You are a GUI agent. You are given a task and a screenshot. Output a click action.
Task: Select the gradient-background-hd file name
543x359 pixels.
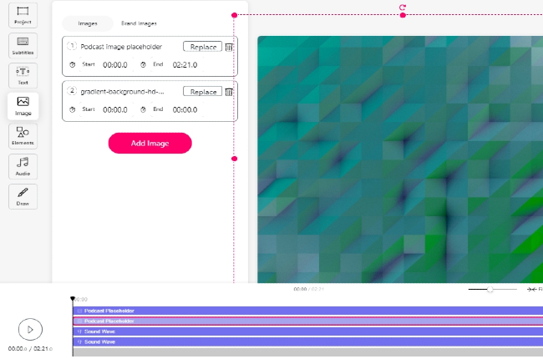122,92
